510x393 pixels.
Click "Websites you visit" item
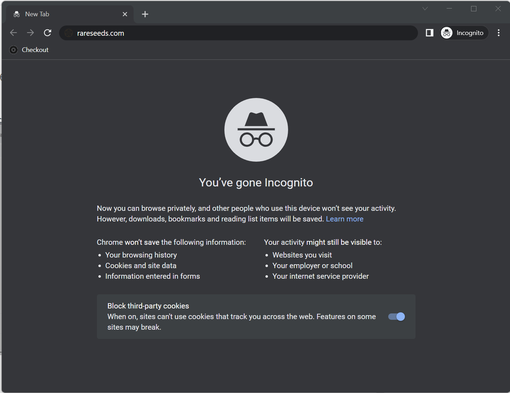[302, 255]
